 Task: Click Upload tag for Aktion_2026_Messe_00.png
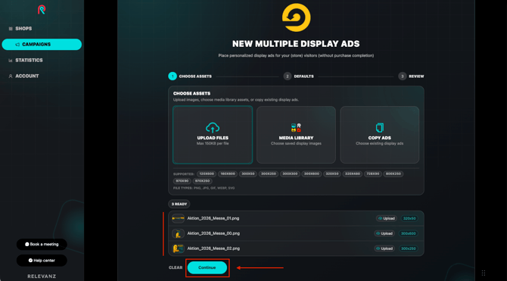tap(384, 233)
